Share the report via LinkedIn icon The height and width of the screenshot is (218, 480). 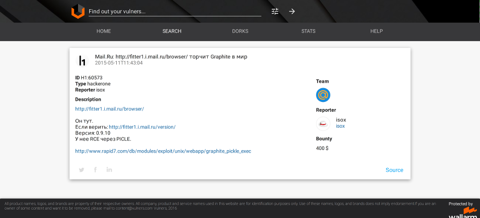(109, 170)
